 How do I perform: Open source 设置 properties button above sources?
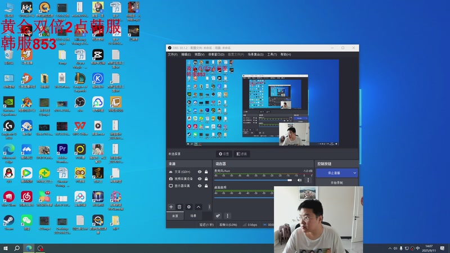click(x=224, y=154)
